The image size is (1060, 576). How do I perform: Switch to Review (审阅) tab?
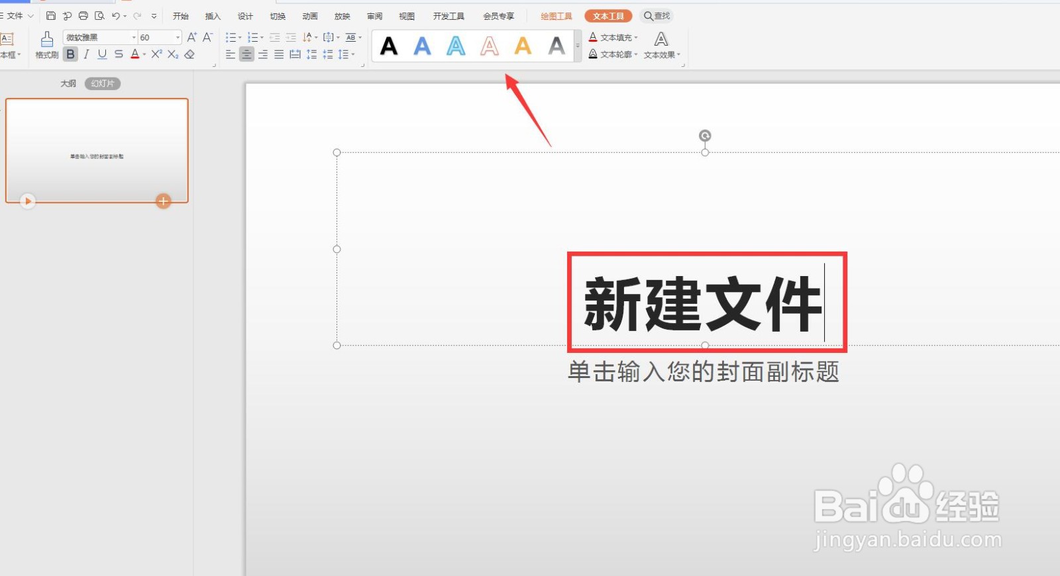click(x=375, y=16)
